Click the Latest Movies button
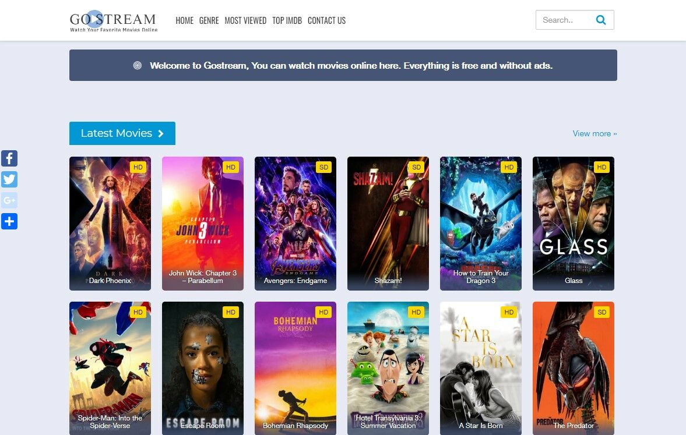The image size is (686, 435). (122, 133)
